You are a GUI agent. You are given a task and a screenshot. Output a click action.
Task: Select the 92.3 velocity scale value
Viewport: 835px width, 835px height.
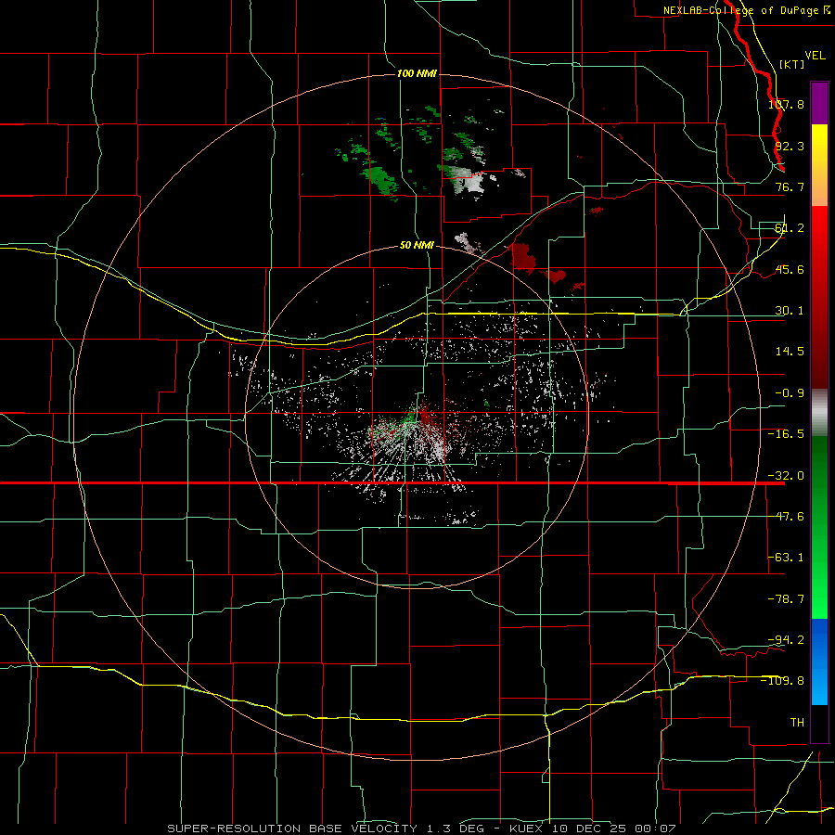(x=790, y=146)
